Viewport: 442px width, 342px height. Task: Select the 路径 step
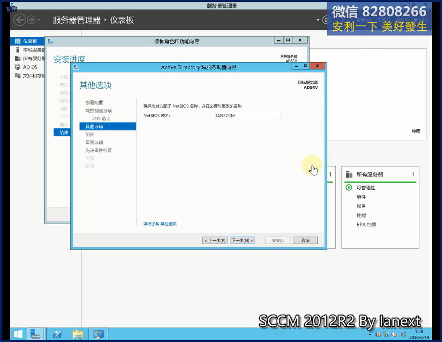(x=90, y=135)
